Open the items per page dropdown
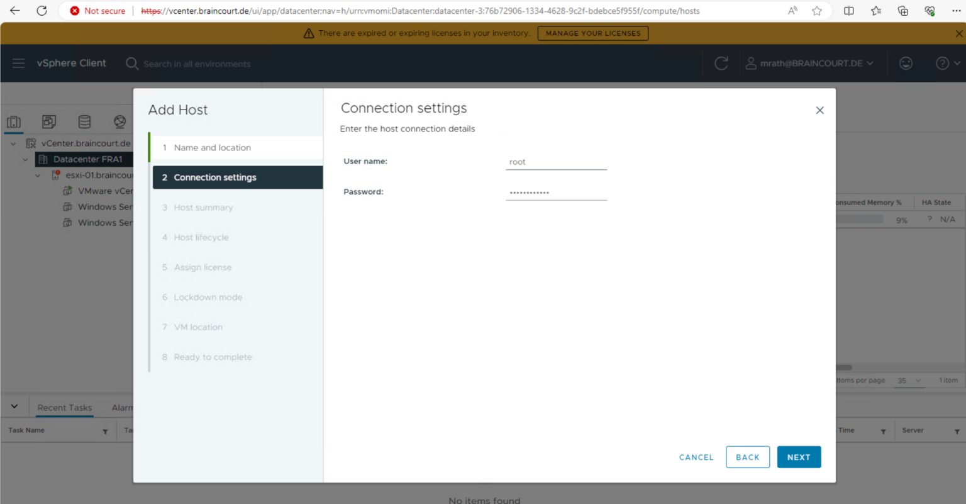This screenshot has width=966, height=504. pyautogui.click(x=908, y=380)
